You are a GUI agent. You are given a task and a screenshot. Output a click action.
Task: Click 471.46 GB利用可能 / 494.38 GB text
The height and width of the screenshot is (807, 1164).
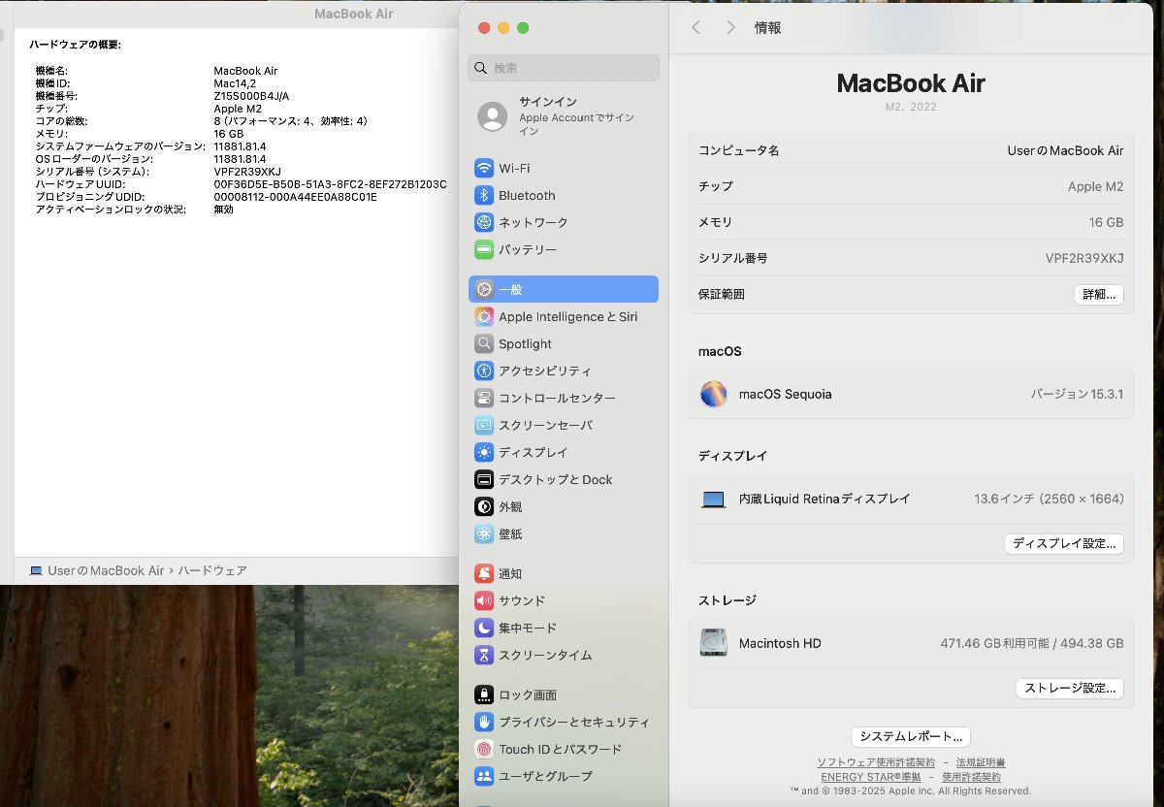[1032, 643]
